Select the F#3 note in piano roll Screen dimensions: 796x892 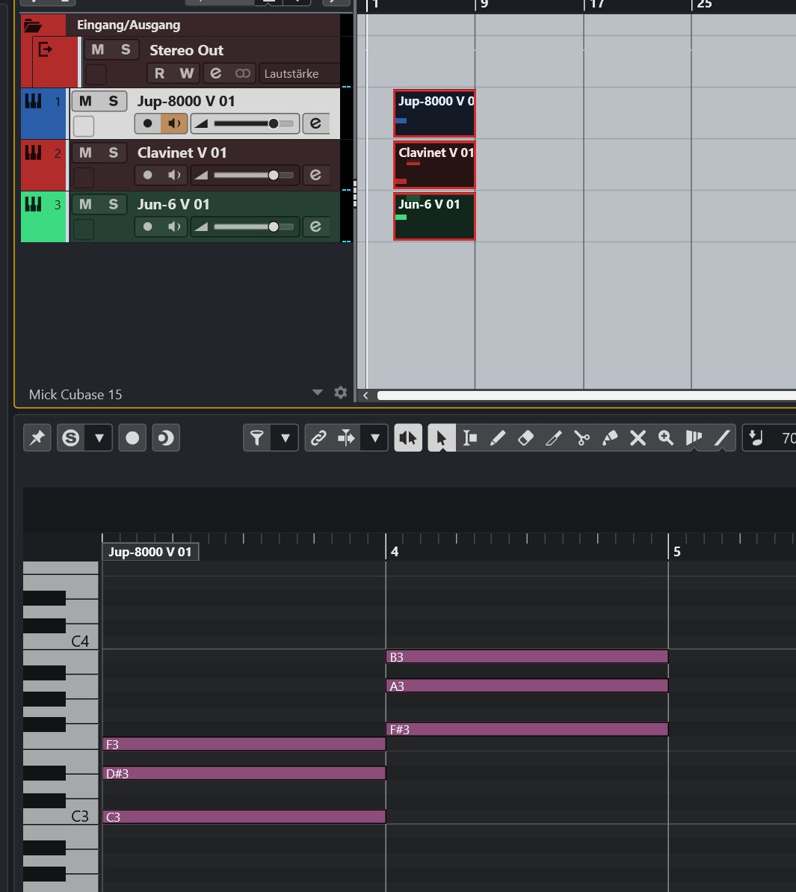click(526, 729)
